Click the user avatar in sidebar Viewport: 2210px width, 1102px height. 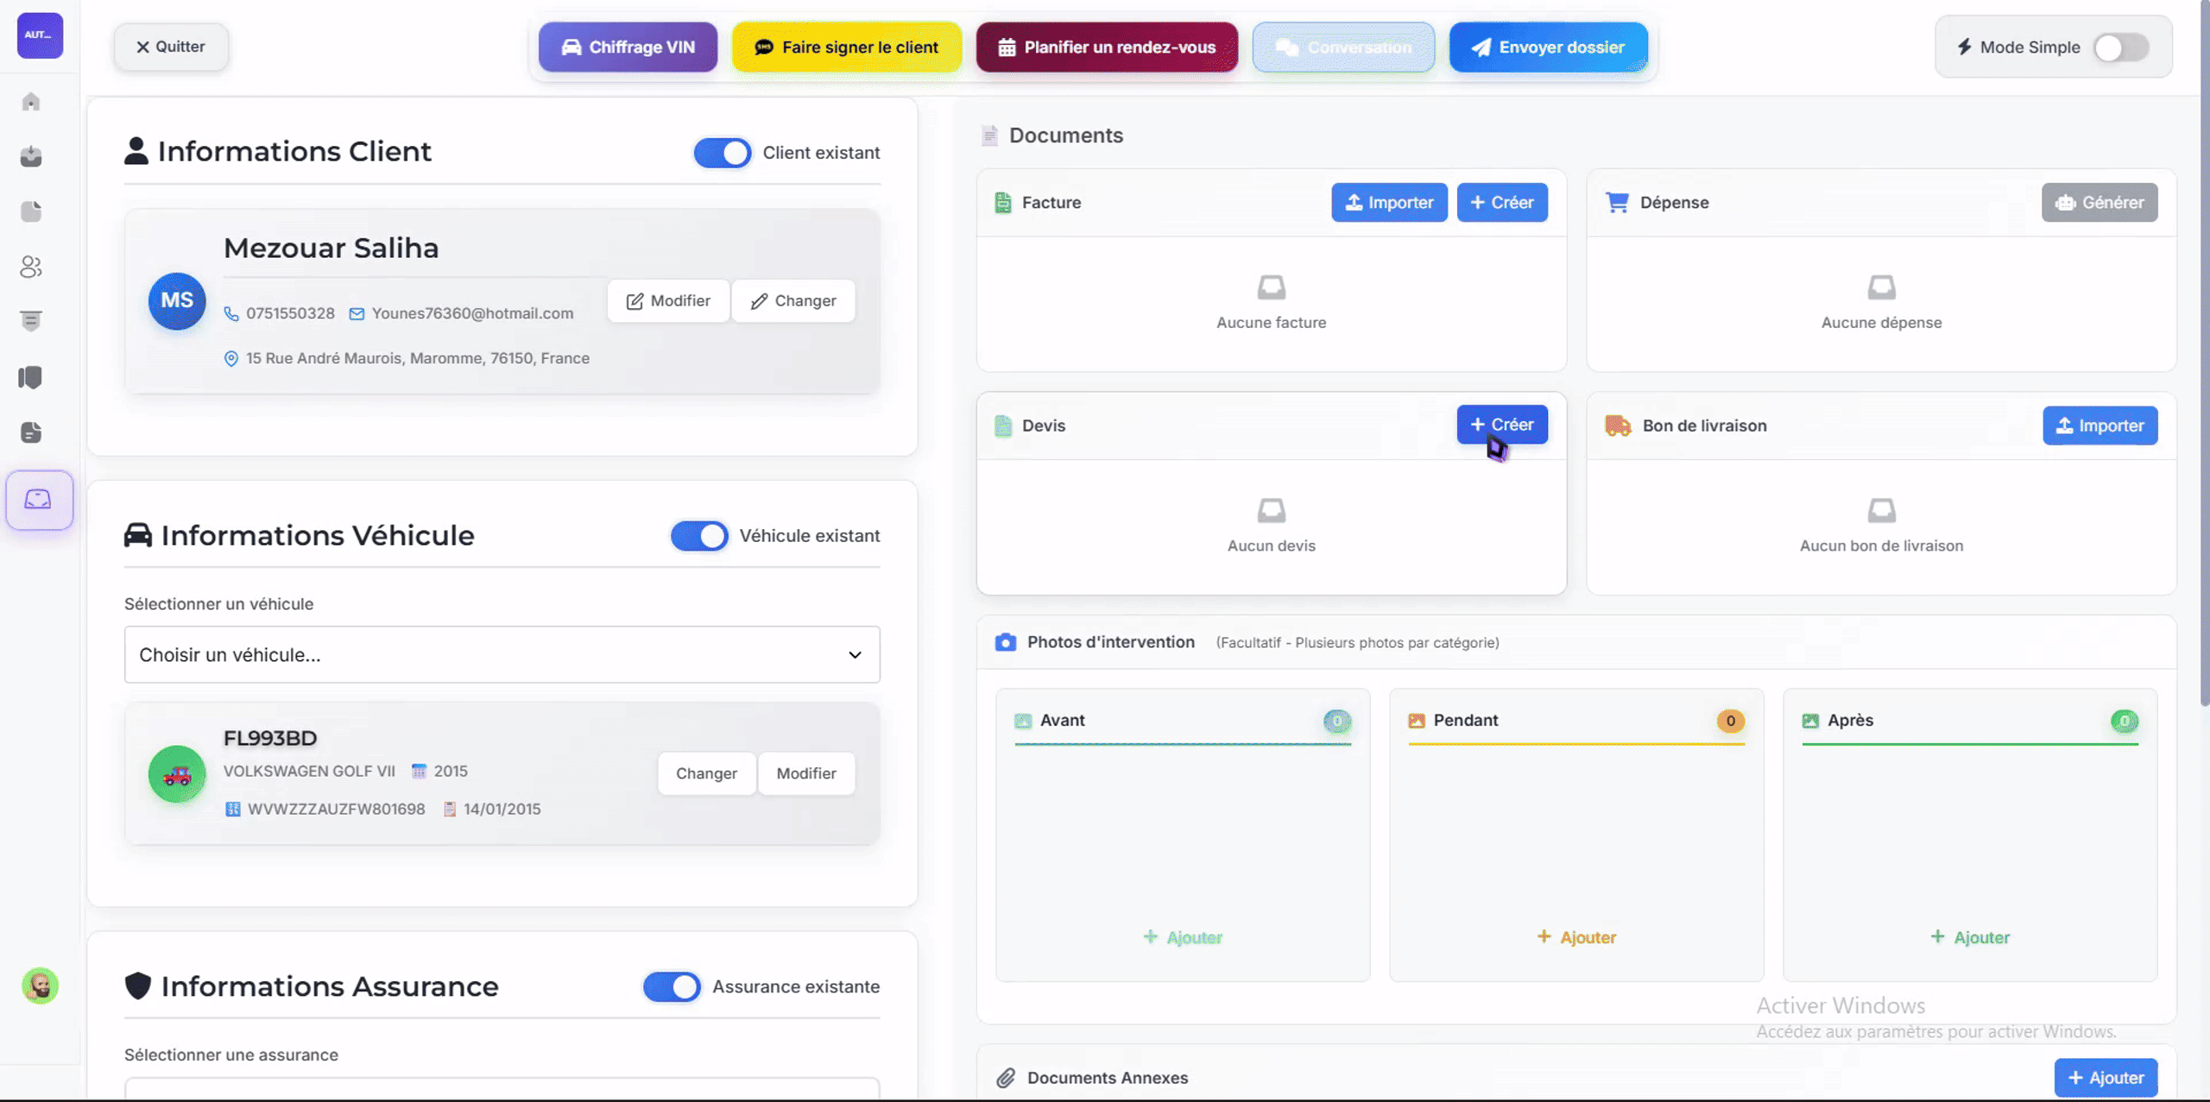tap(40, 986)
